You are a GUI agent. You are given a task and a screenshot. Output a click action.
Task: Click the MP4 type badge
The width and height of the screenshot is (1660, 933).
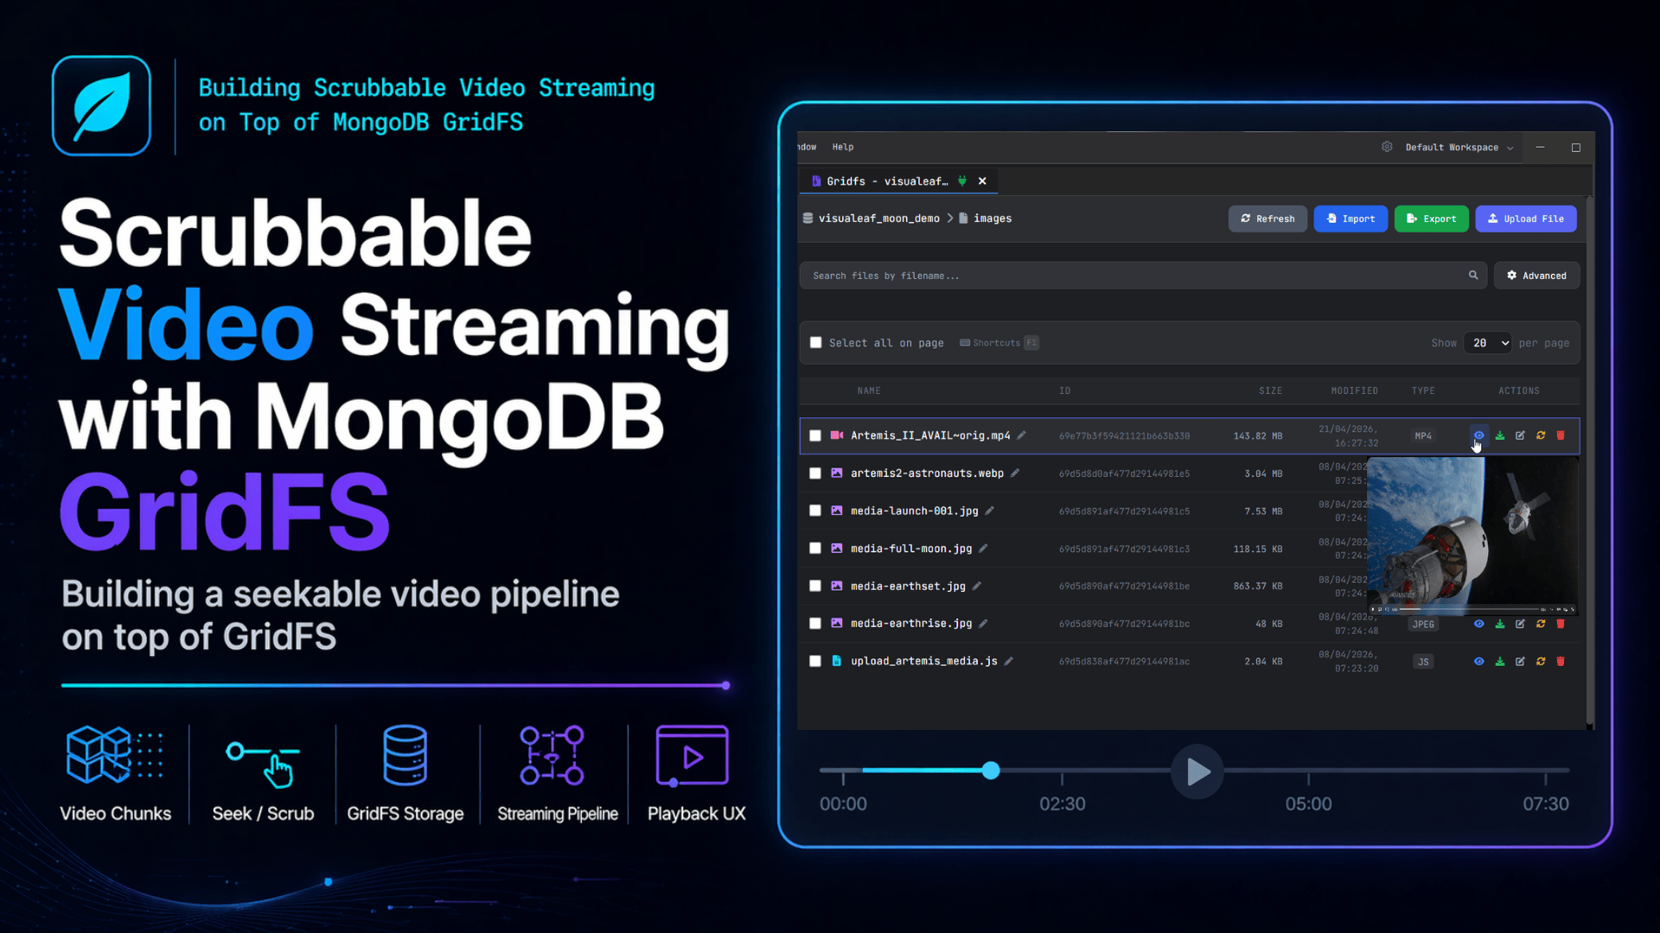coord(1423,436)
